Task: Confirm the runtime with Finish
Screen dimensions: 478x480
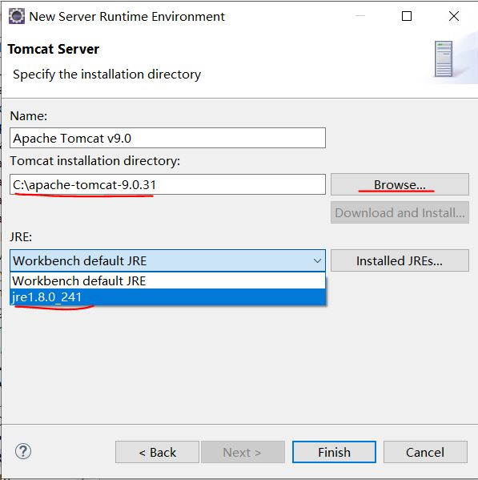Action: [x=334, y=452]
